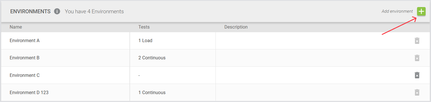Click the ENVIRONMENTS section heading
This screenshot has width=431, height=102.
[30, 12]
